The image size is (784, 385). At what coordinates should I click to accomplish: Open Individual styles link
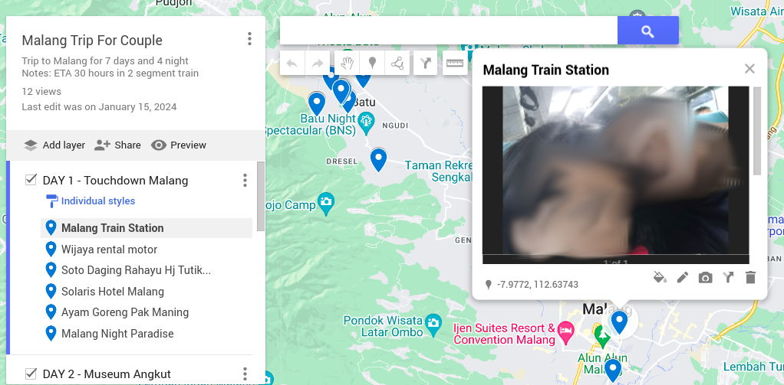(x=98, y=201)
